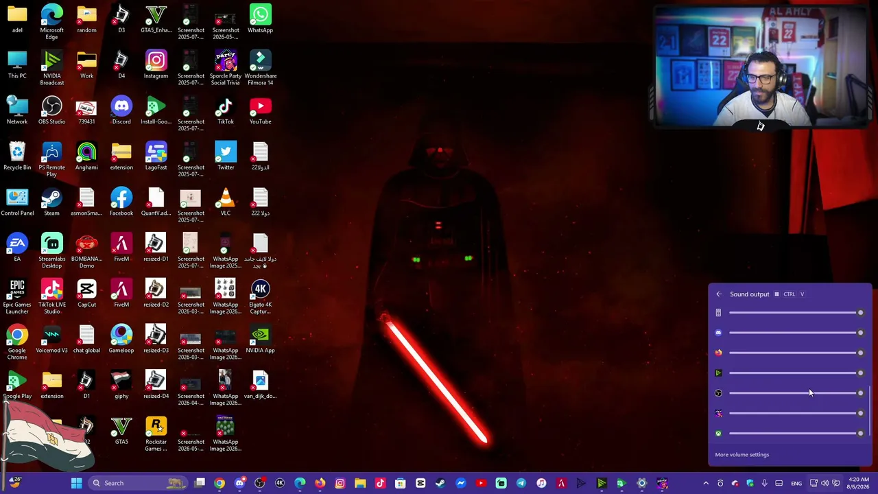Open More volume settings
This screenshot has width=878, height=494.
tap(742, 454)
